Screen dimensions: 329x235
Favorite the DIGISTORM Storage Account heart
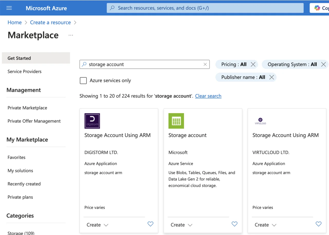coord(150,224)
